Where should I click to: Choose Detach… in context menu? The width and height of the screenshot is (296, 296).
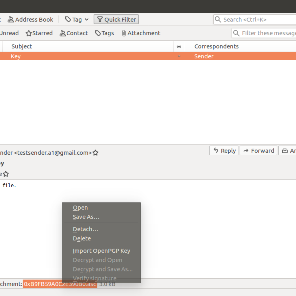coord(85,229)
